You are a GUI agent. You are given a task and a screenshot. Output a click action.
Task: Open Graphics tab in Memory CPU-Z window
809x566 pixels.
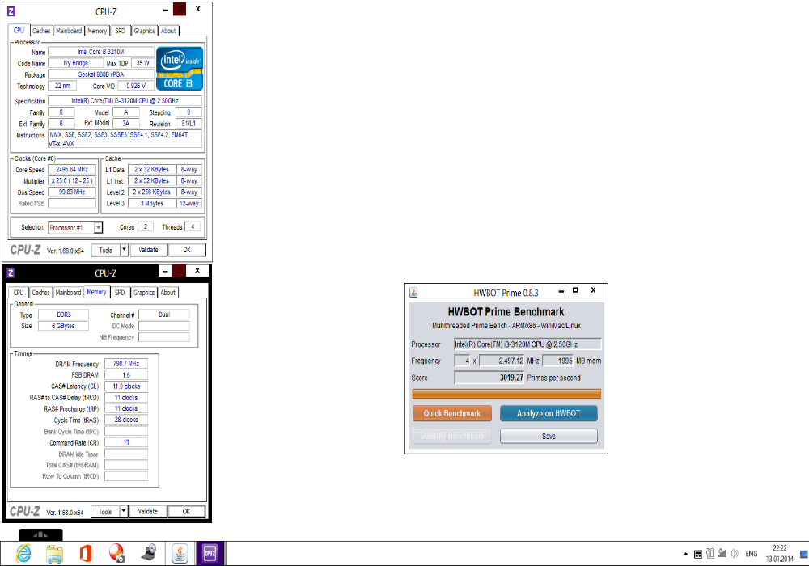(x=144, y=292)
